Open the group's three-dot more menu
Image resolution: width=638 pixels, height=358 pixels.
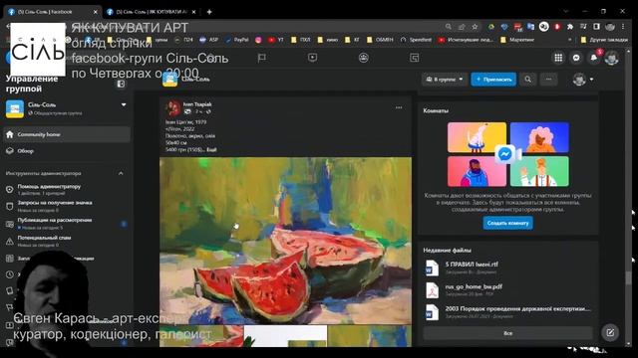548,80
